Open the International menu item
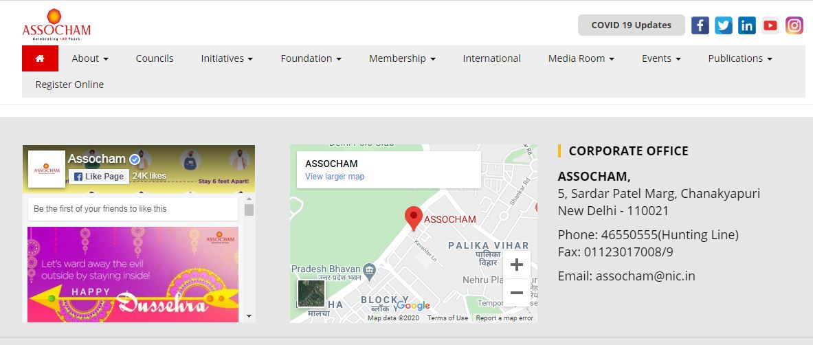 click(x=491, y=58)
